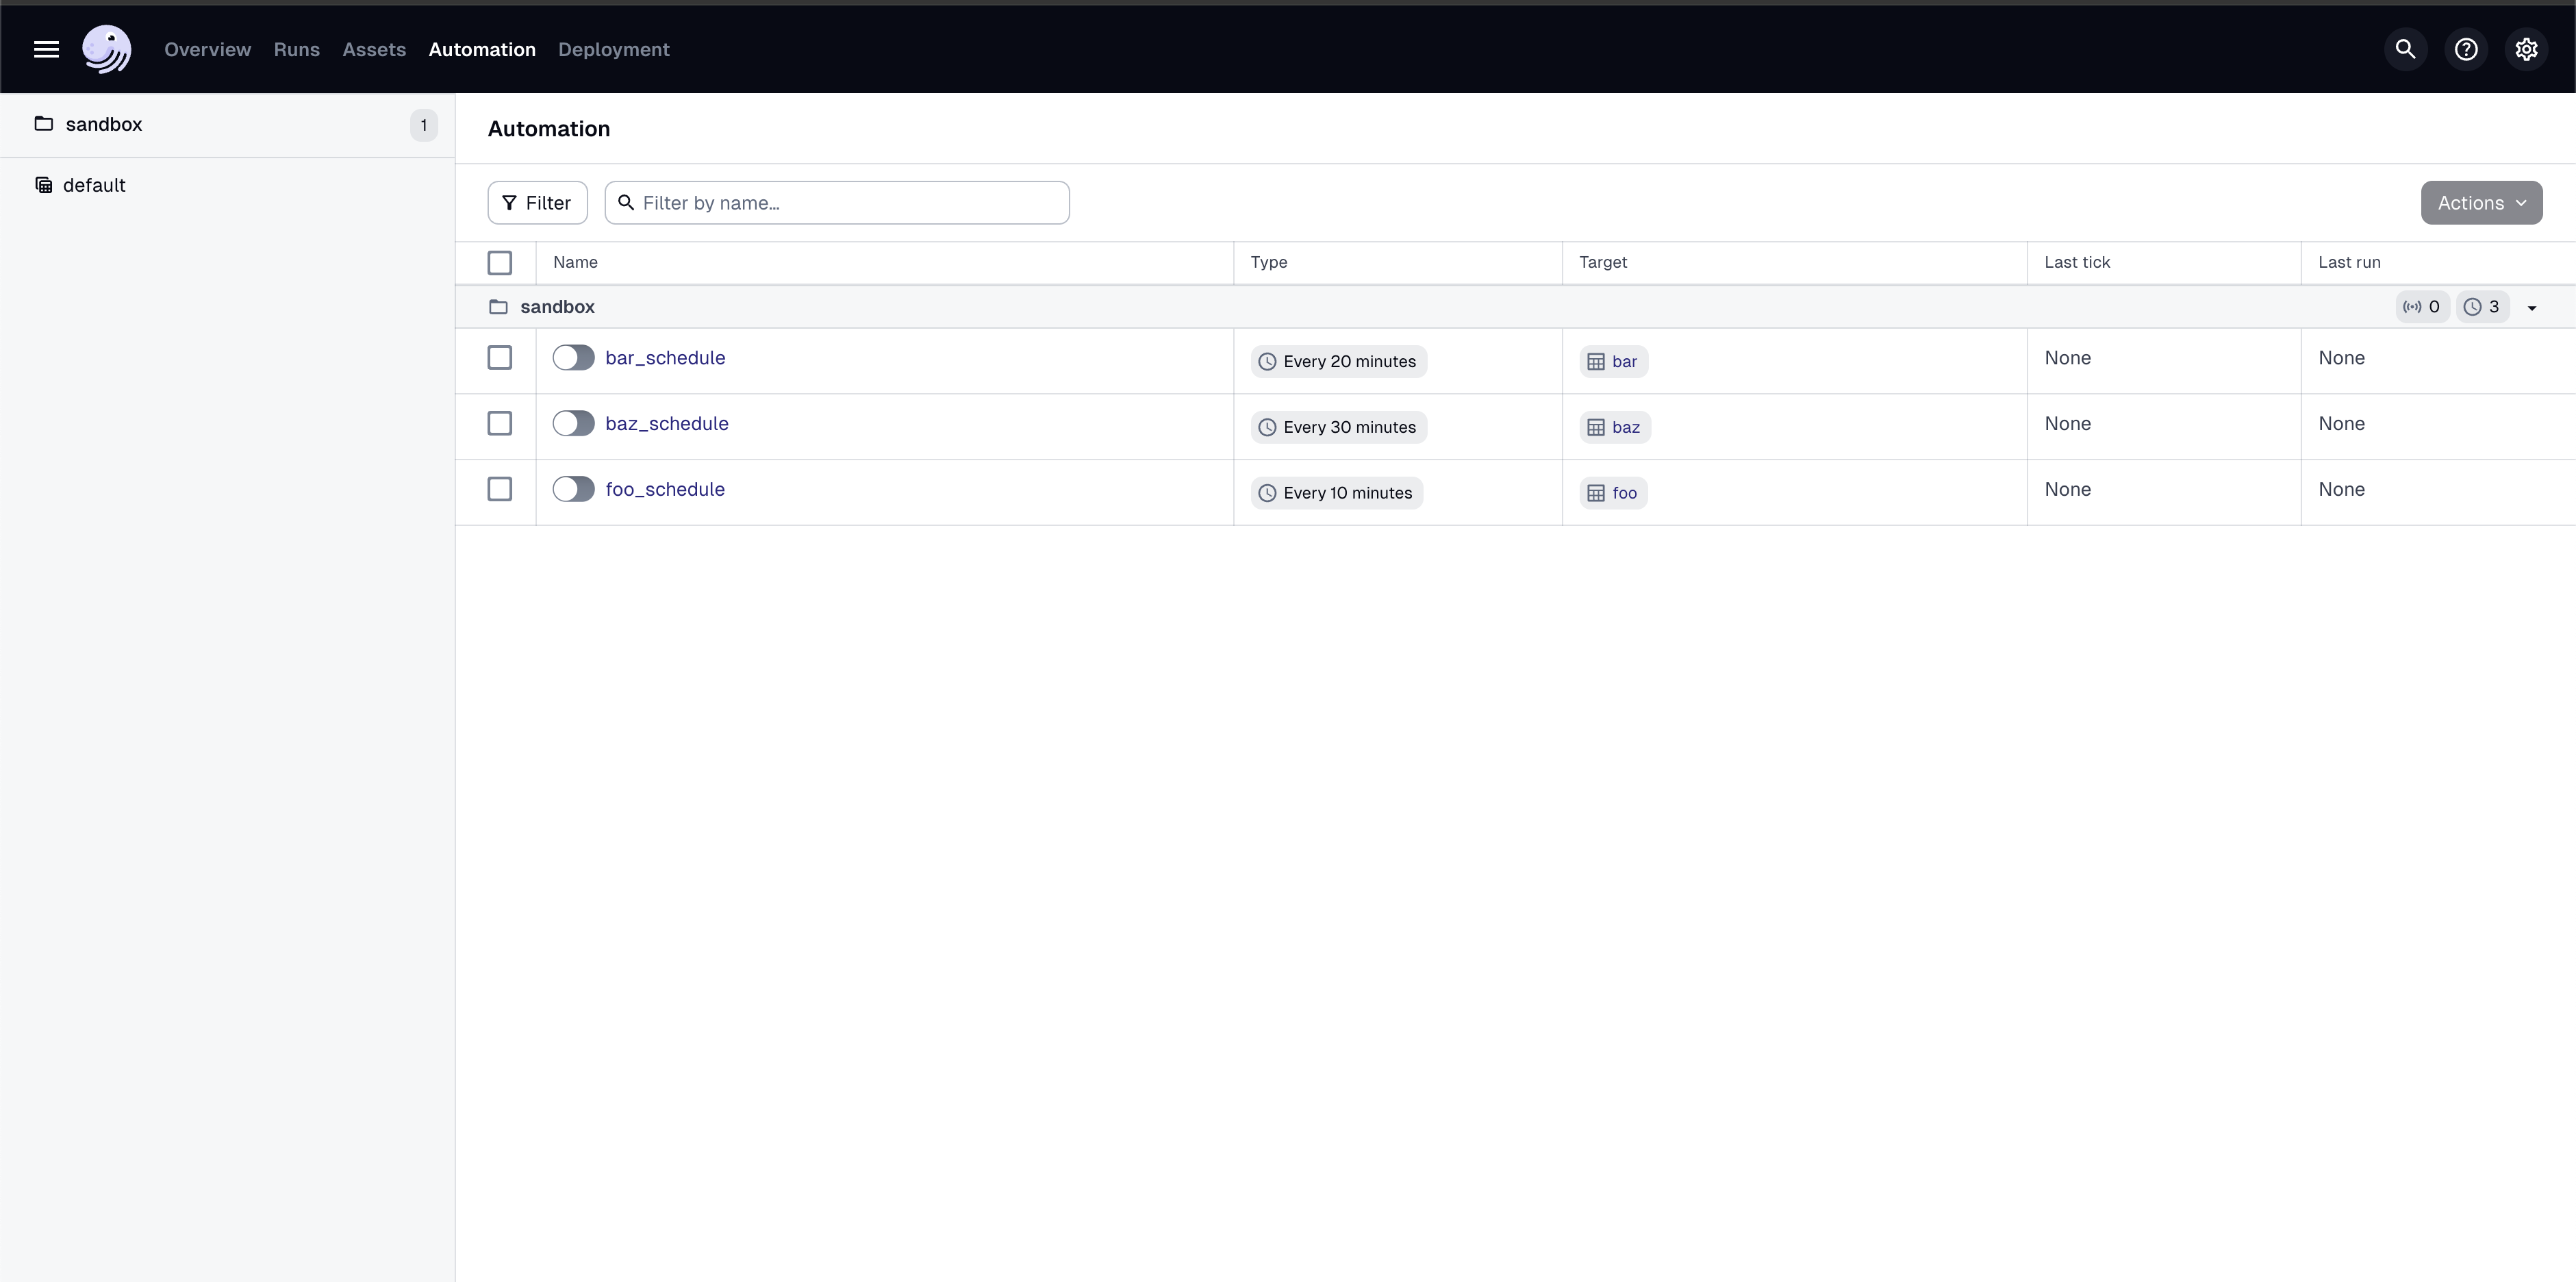Click the default code location icon
2576x1282 pixels.
(43, 184)
